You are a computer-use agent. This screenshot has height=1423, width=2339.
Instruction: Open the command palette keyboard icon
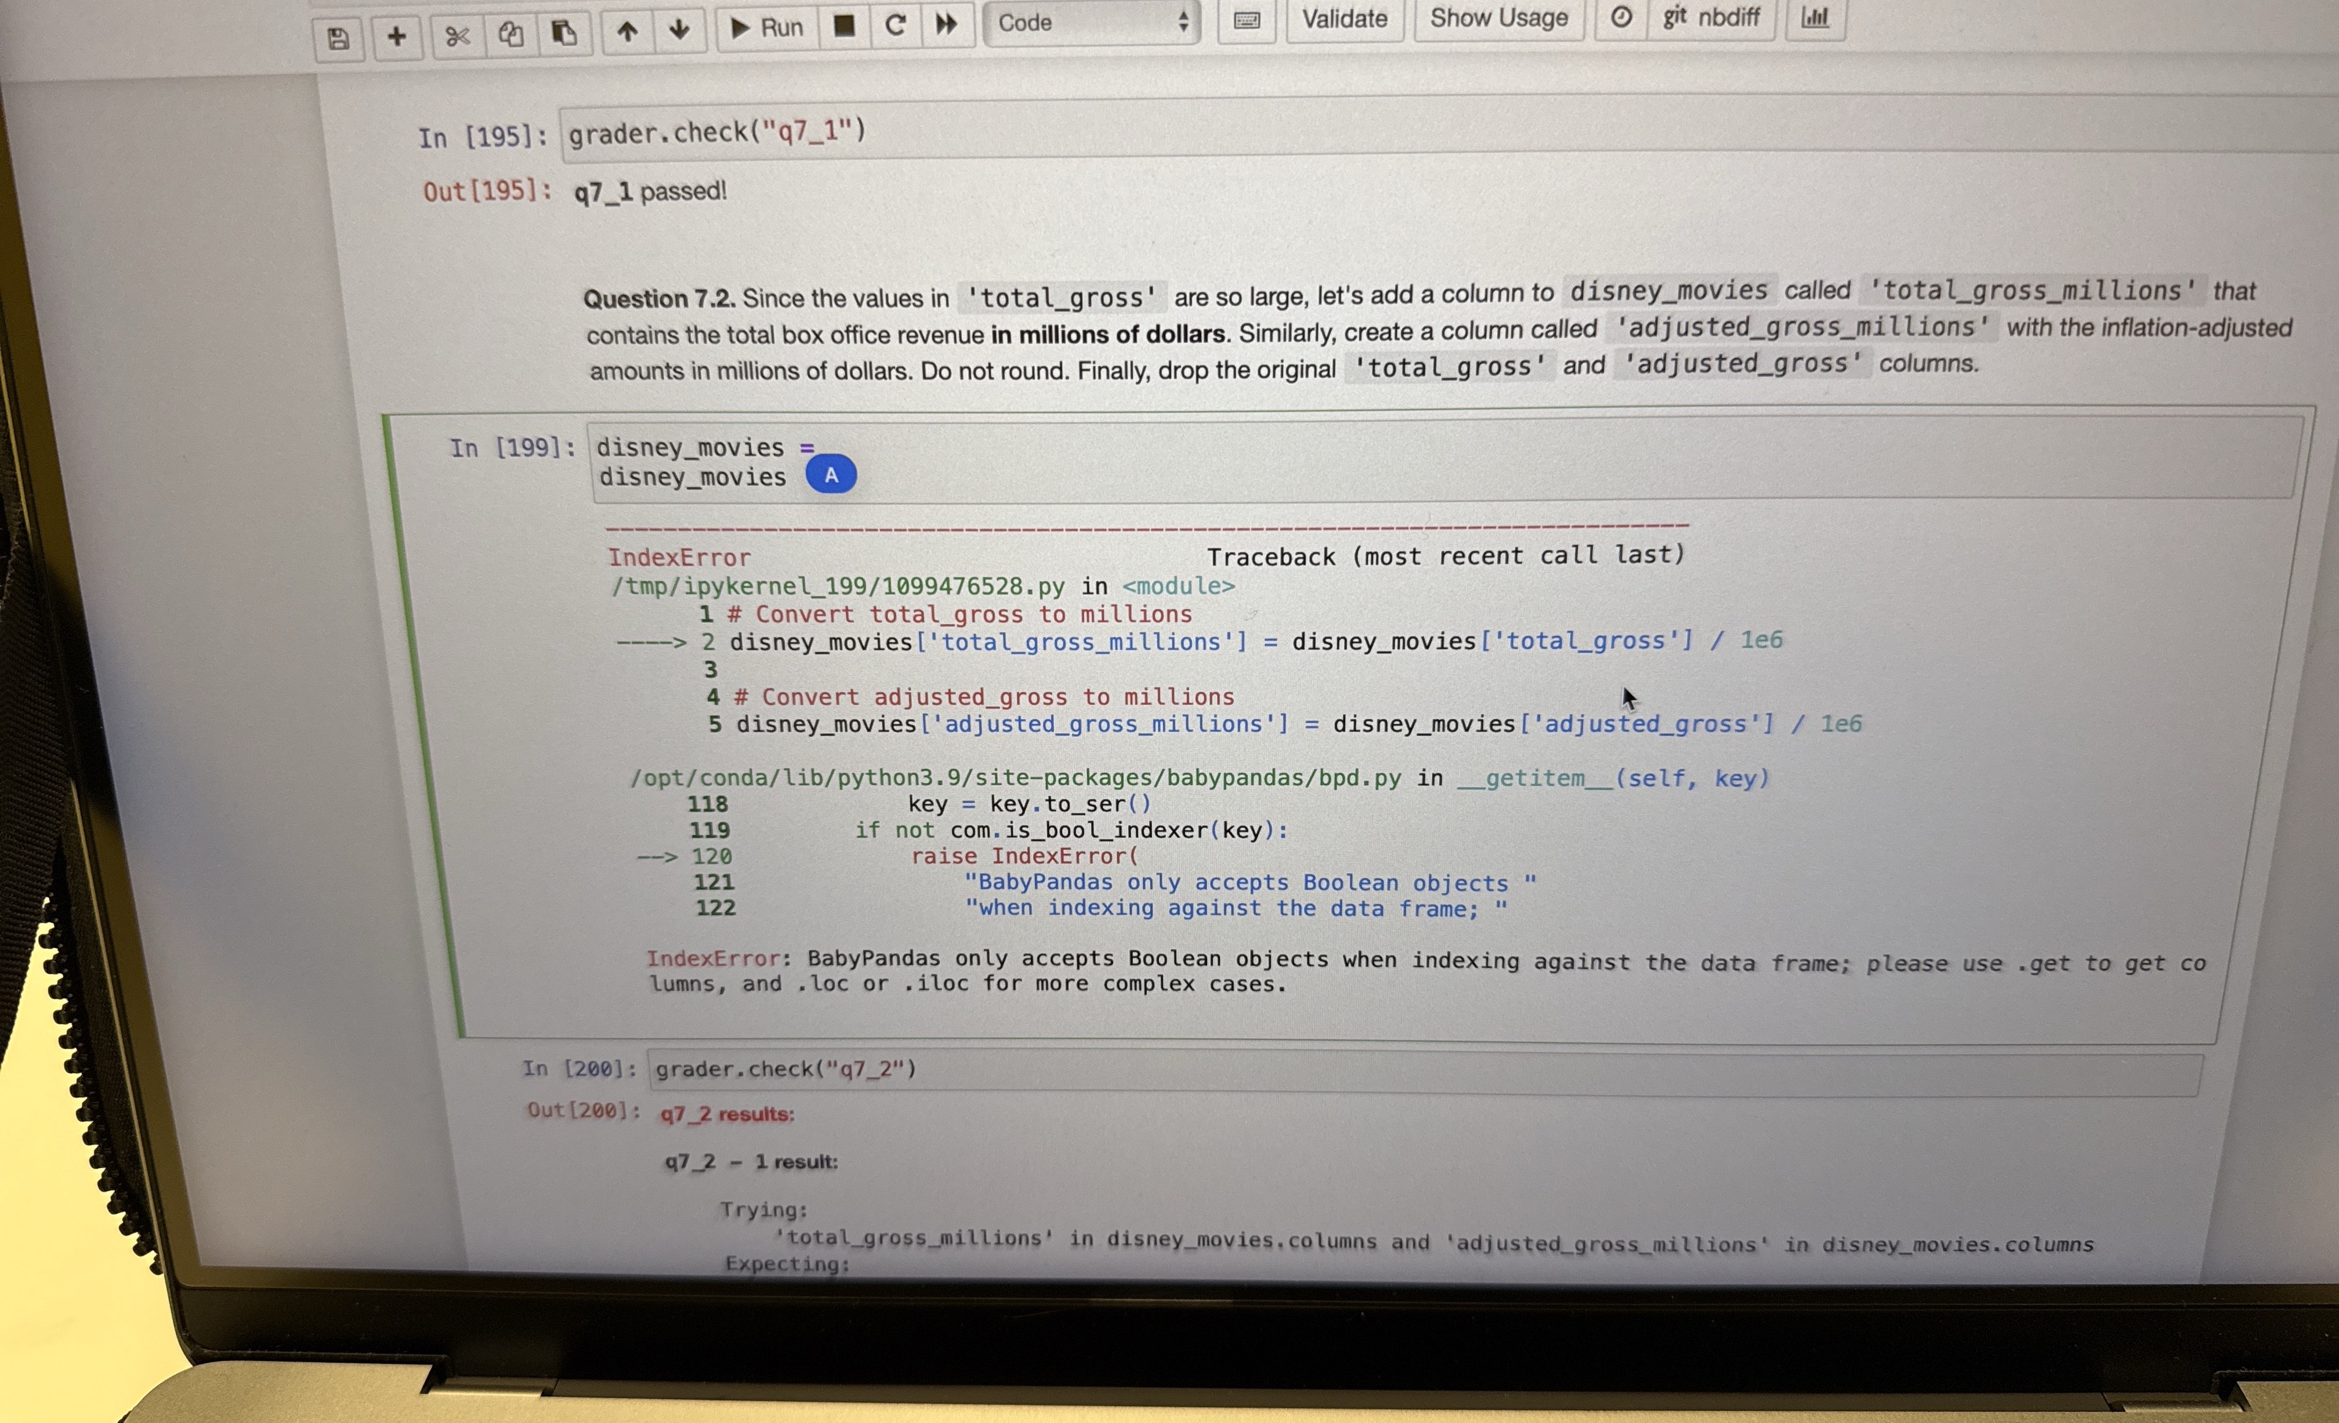coord(1247,20)
